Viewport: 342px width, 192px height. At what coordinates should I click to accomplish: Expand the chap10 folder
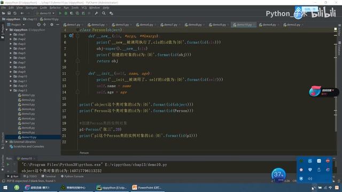point(11,76)
